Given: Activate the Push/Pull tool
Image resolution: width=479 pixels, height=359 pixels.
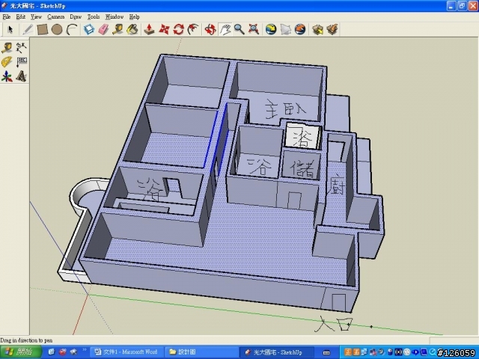Looking at the screenshot, I should (149, 30).
